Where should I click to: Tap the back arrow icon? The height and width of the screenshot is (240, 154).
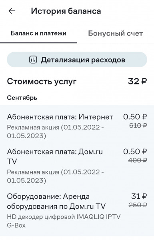coord(12,11)
